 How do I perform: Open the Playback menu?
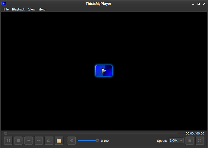point(18,9)
